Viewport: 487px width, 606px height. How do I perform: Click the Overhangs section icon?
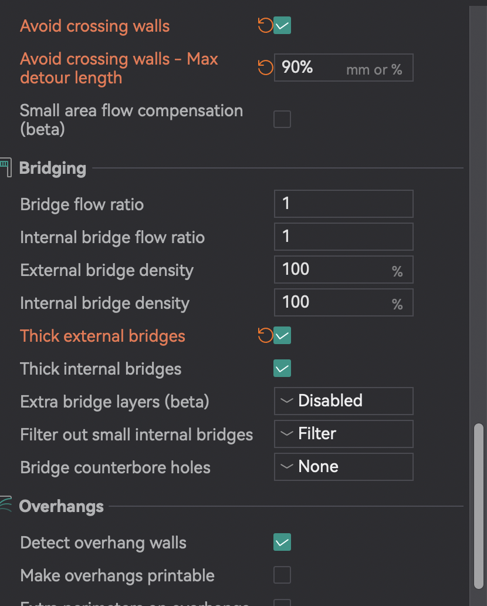[6, 504]
